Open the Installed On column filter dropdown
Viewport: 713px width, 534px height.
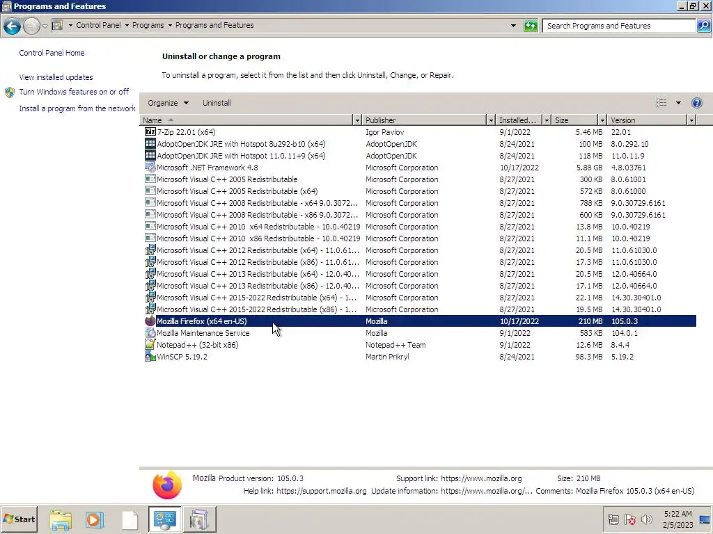tap(547, 120)
